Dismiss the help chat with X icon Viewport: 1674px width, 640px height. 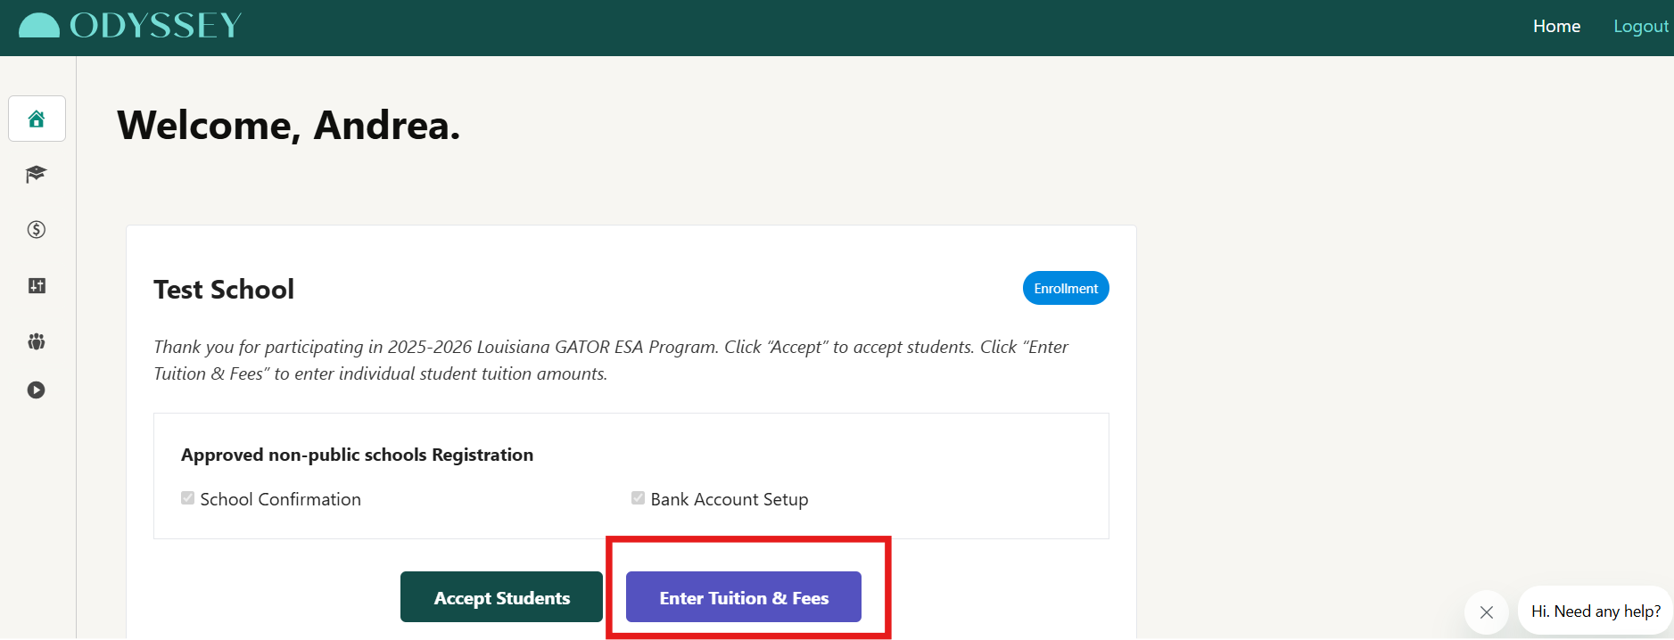(1486, 612)
